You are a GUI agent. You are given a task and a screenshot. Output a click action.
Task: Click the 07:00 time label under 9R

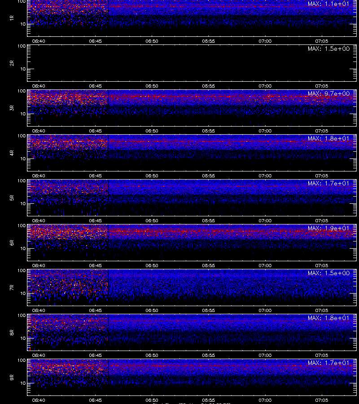[x=265, y=400]
